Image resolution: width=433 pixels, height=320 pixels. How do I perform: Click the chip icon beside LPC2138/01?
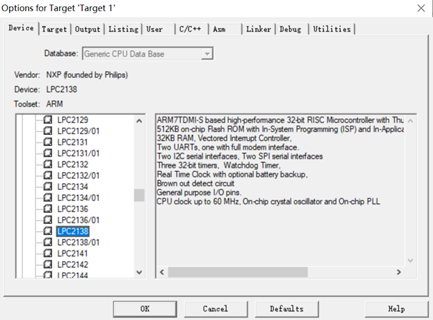click(48, 242)
